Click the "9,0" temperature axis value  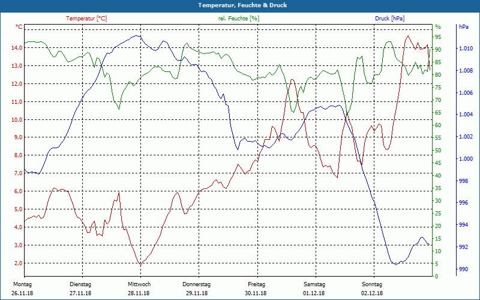[18, 137]
